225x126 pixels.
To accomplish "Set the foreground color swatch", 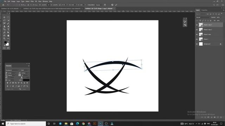I will 5,42.
